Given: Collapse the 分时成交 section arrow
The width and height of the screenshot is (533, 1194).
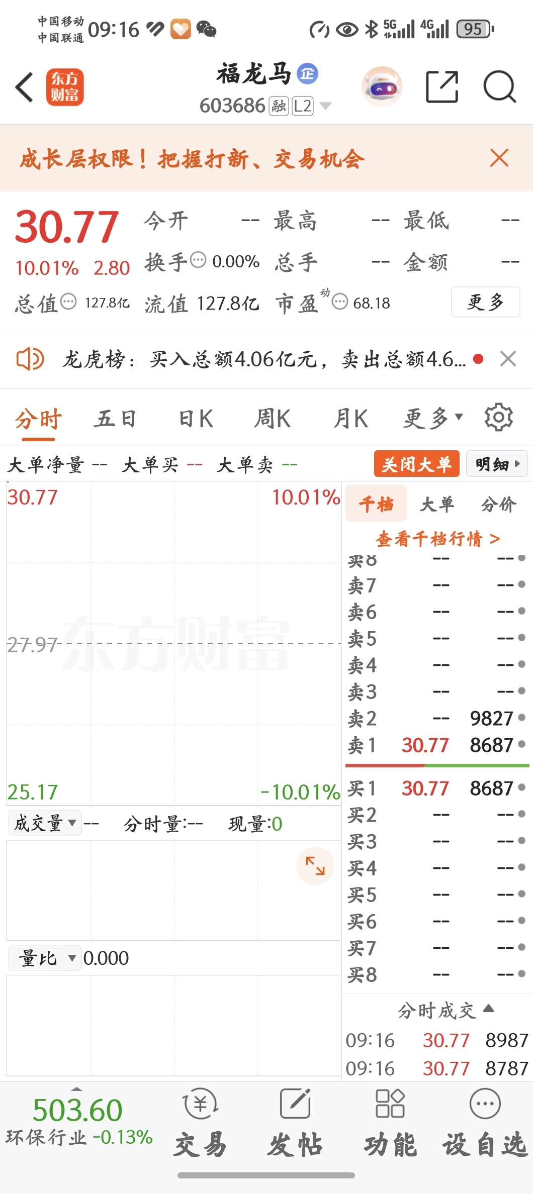Looking at the screenshot, I should [488, 1009].
